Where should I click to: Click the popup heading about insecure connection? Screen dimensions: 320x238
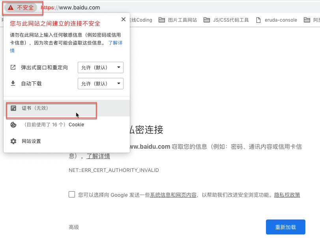(x=55, y=24)
